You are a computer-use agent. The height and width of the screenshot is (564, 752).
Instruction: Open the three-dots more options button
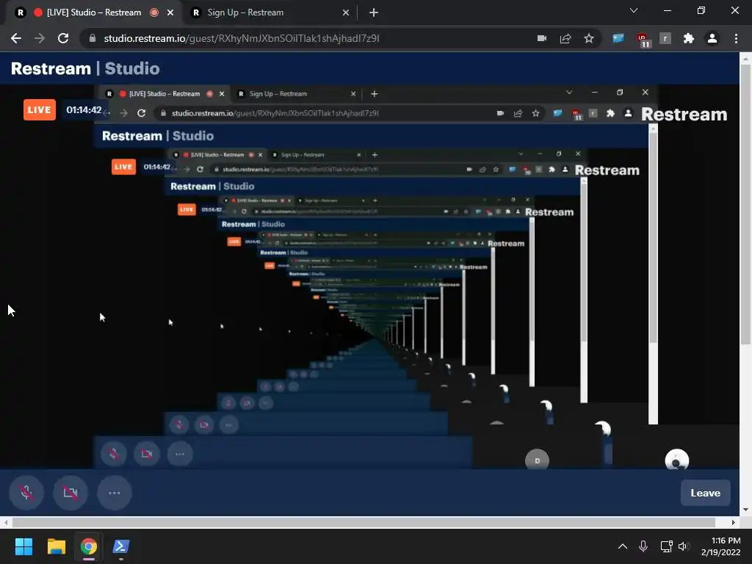(114, 493)
